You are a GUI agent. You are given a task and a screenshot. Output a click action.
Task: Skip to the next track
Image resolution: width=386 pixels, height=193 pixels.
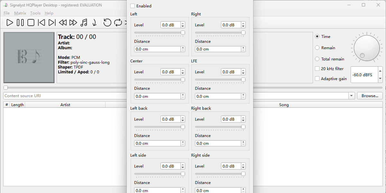pos(52,23)
